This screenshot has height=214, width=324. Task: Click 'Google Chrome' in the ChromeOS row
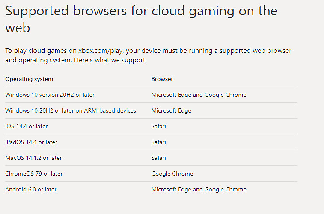pos(172,174)
